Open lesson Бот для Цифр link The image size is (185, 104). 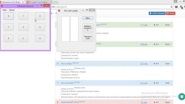tap(67, 83)
